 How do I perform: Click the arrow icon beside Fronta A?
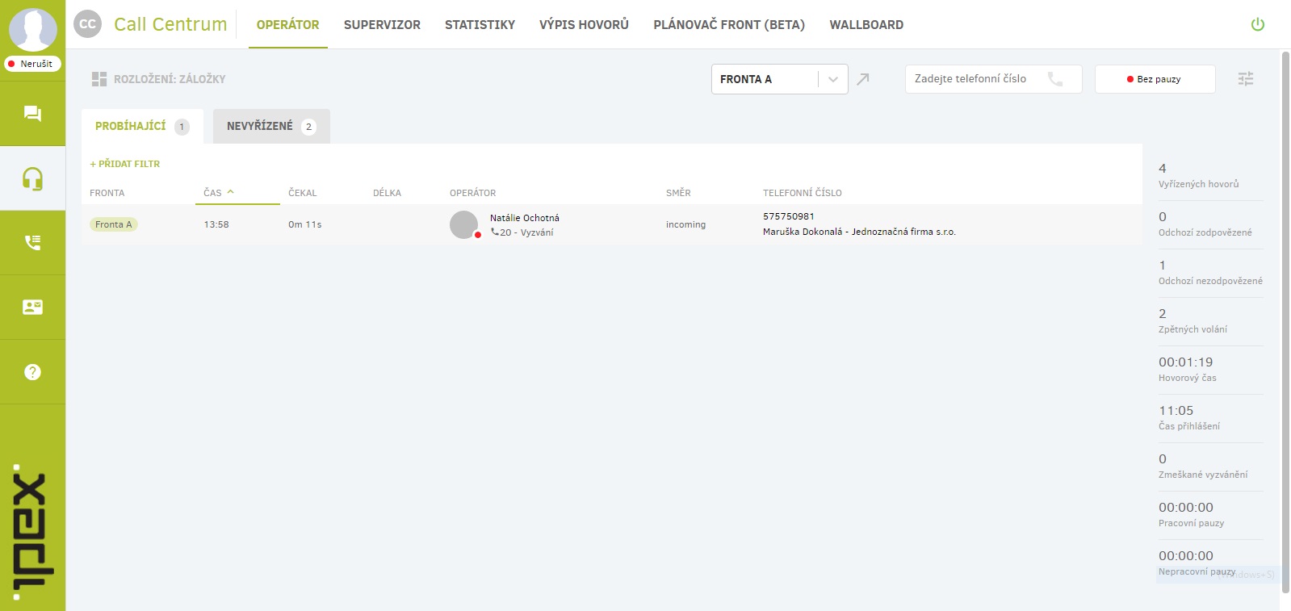[863, 79]
